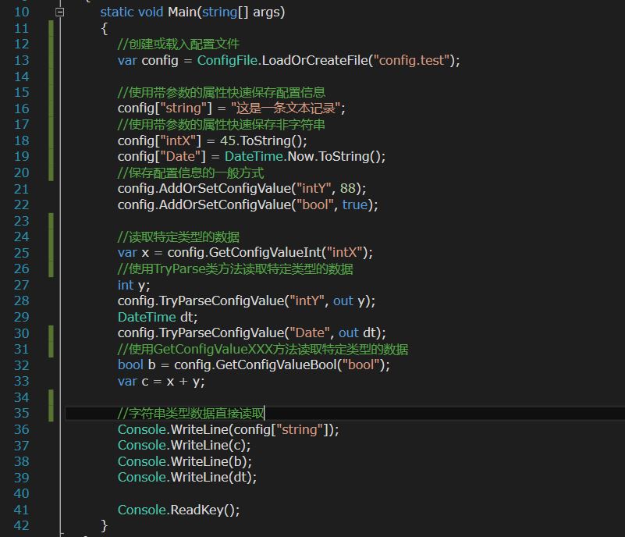Click Console.WriteLine(config["string"]) line

pos(228,429)
